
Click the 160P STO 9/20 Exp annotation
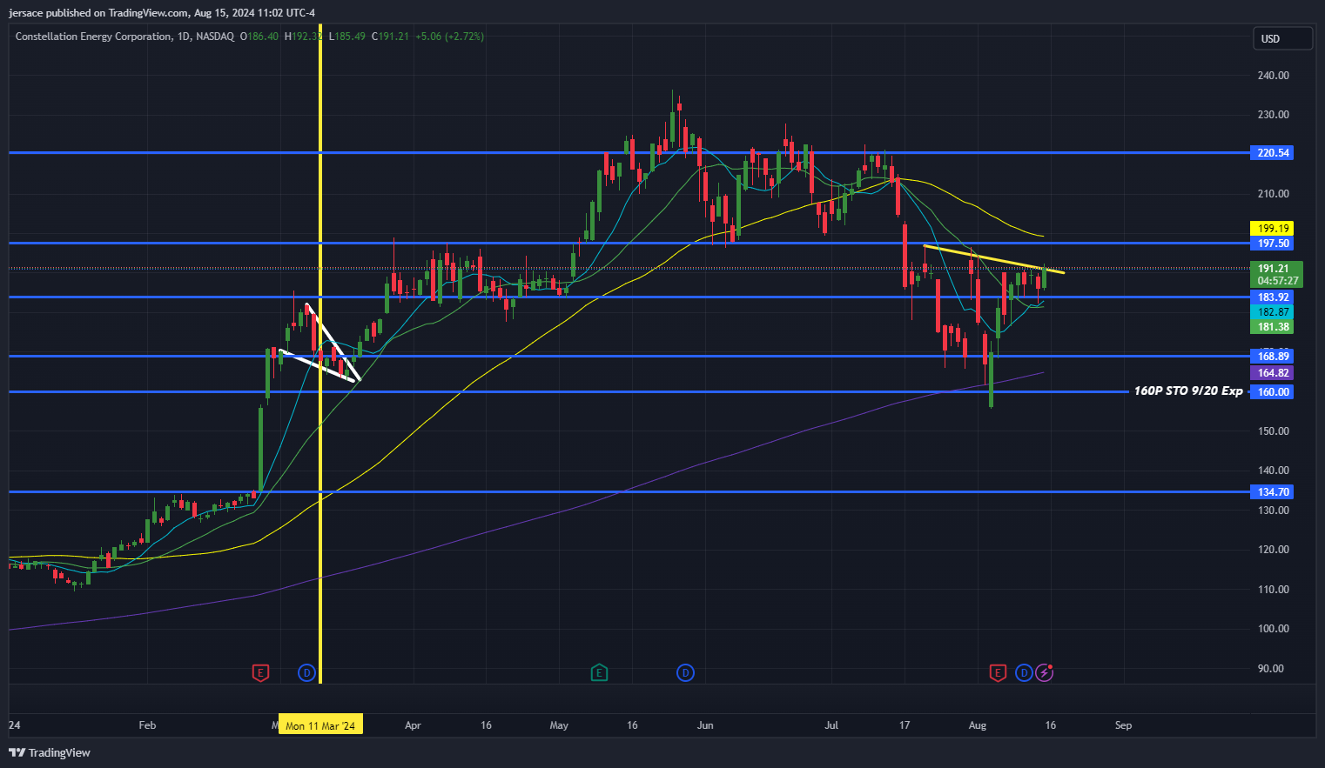(x=1187, y=391)
